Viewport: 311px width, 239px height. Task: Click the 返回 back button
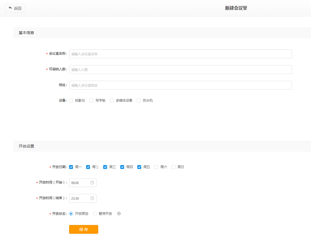tap(15, 8)
